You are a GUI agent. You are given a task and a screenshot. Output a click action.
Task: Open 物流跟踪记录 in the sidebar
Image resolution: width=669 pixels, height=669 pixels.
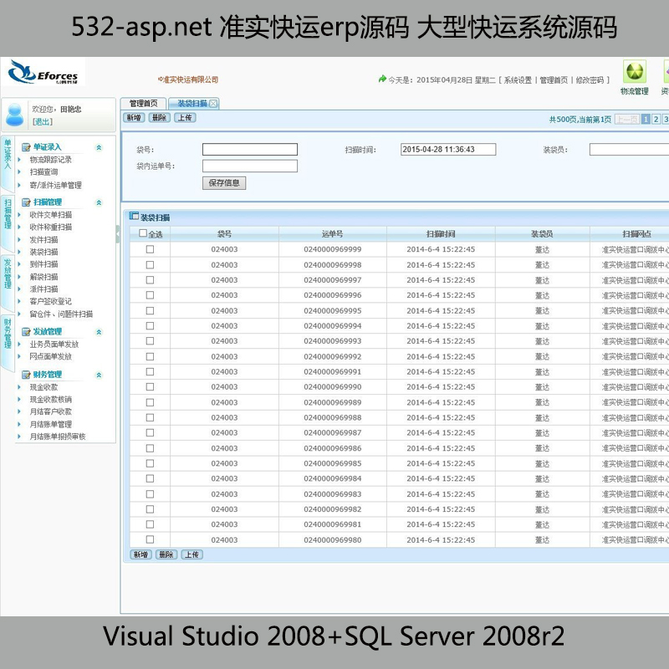51,160
